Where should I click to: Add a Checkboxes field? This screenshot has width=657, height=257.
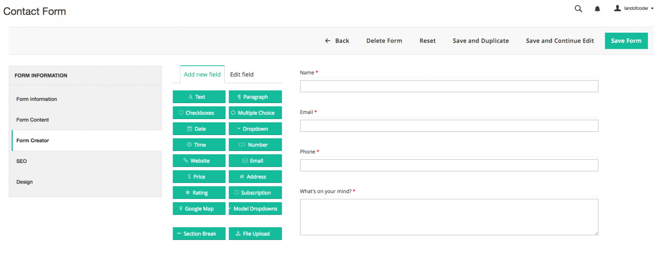click(x=199, y=113)
